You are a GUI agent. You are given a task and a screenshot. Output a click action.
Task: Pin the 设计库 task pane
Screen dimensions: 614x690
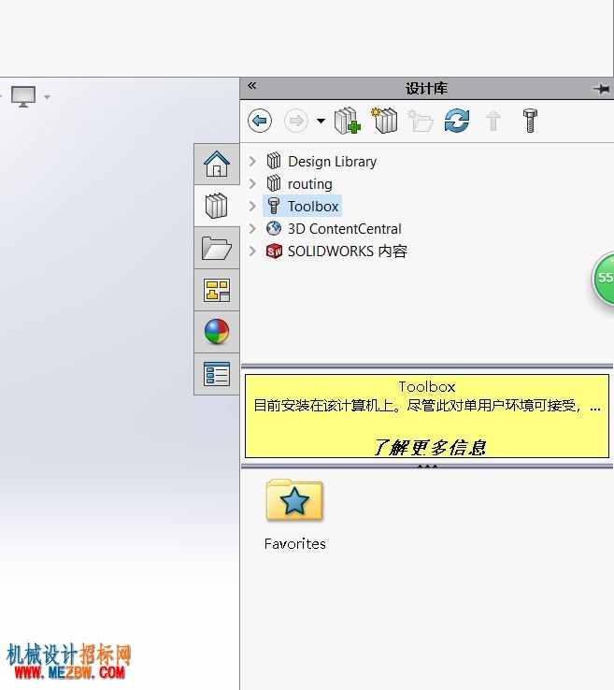coord(601,89)
